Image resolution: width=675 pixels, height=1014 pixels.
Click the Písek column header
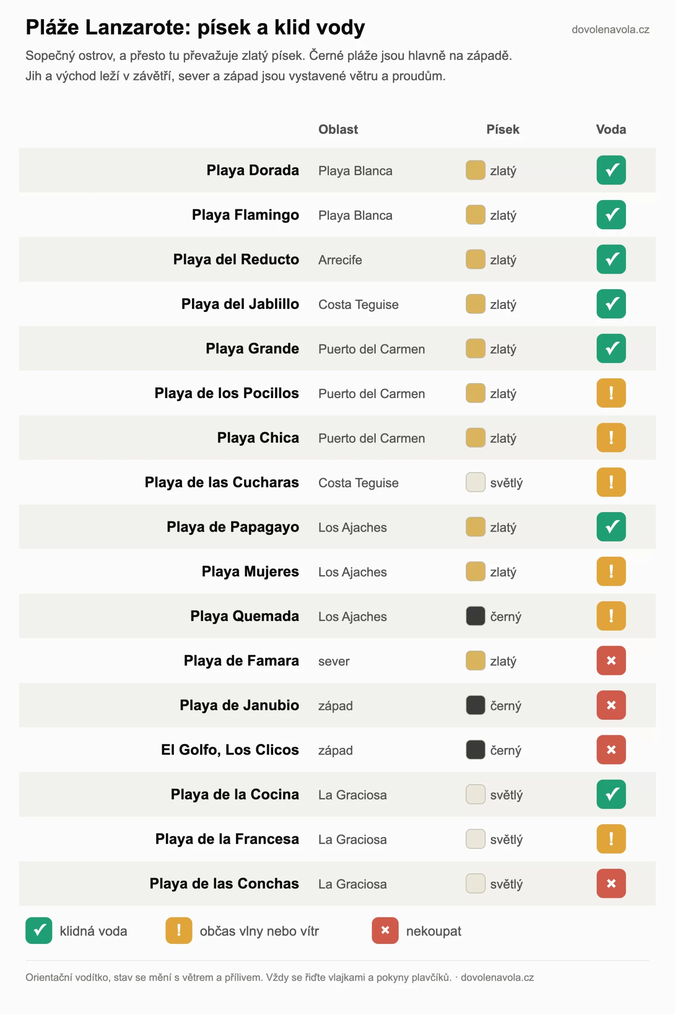click(503, 130)
